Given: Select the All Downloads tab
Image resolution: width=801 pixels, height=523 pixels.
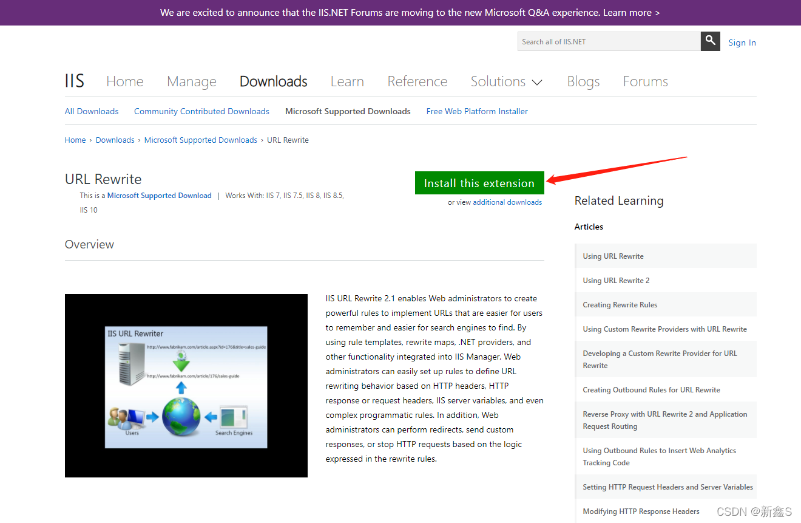Looking at the screenshot, I should [92, 111].
